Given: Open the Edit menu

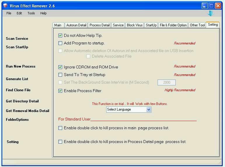Looking at the screenshot, I should (19, 13).
